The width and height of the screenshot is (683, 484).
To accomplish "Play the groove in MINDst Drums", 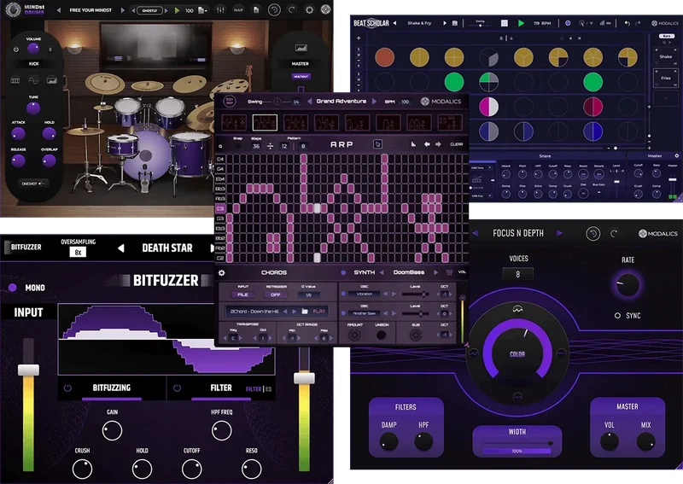I will click(177, 10).
